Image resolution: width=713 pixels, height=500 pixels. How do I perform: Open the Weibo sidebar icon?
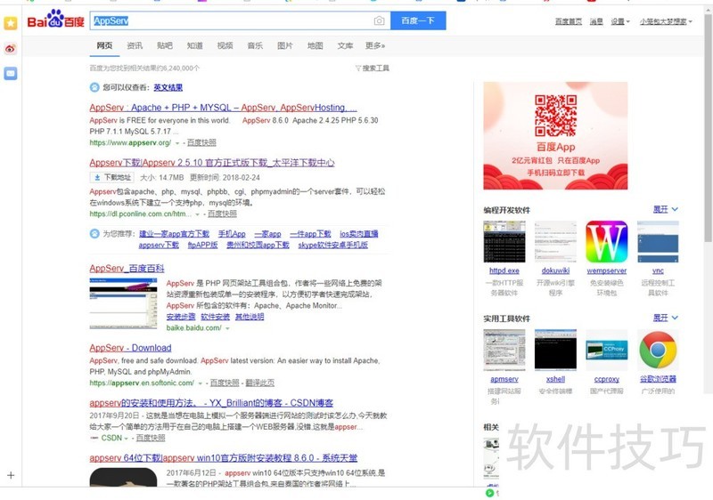11,49
